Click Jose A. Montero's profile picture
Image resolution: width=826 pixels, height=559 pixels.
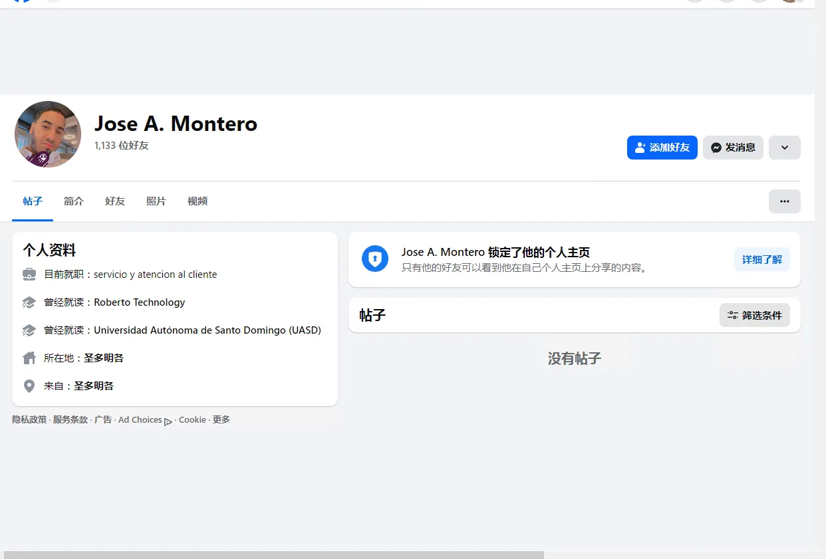(47, 134)
